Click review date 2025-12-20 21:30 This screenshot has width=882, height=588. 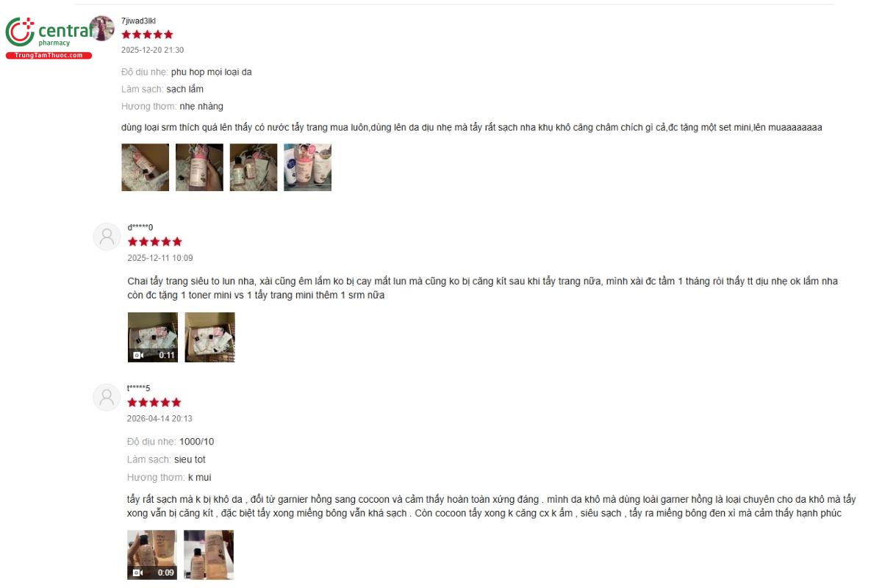[x=153, y=50]
